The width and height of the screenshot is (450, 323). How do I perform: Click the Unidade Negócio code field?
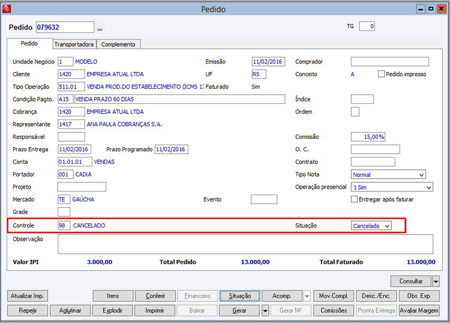pyautogui.click(x=65, y=62)
